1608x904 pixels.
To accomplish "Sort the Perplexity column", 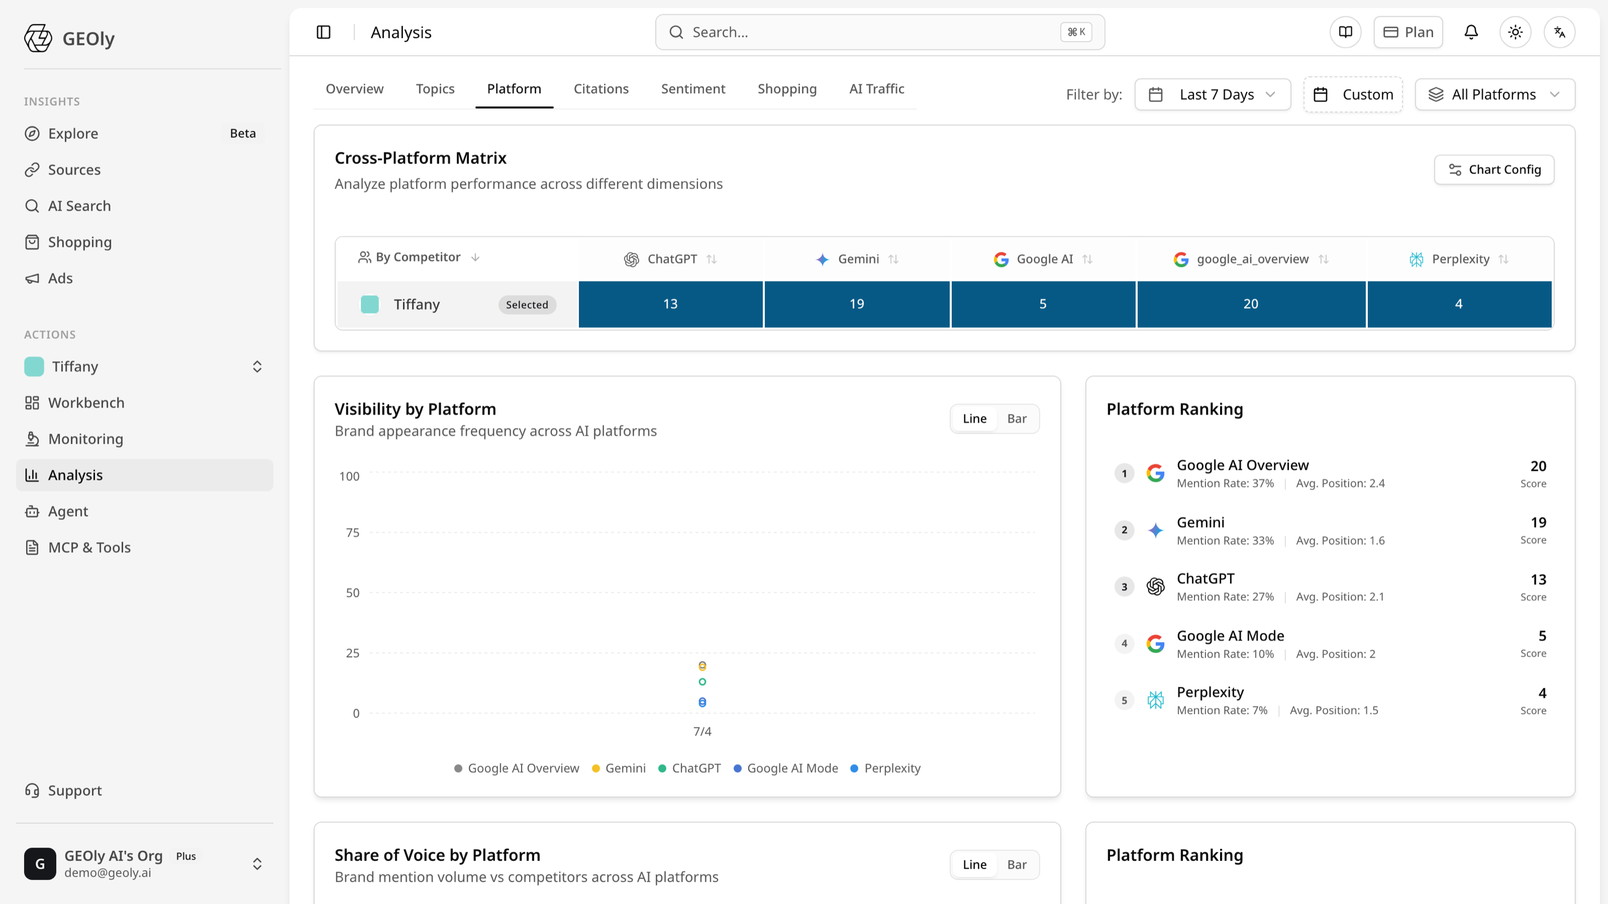I will coord(1503,259).
